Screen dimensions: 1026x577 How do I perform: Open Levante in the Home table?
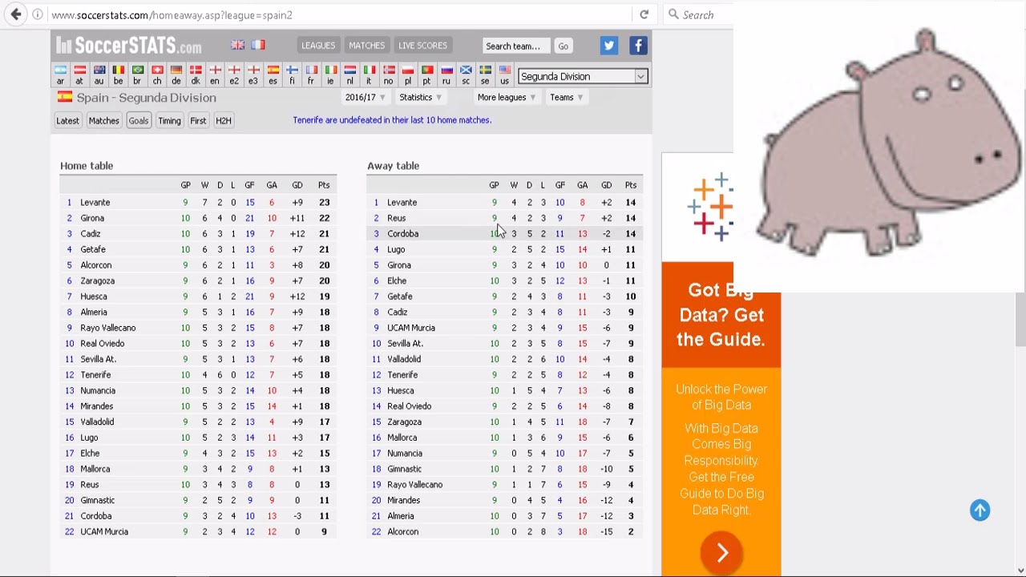95,202
